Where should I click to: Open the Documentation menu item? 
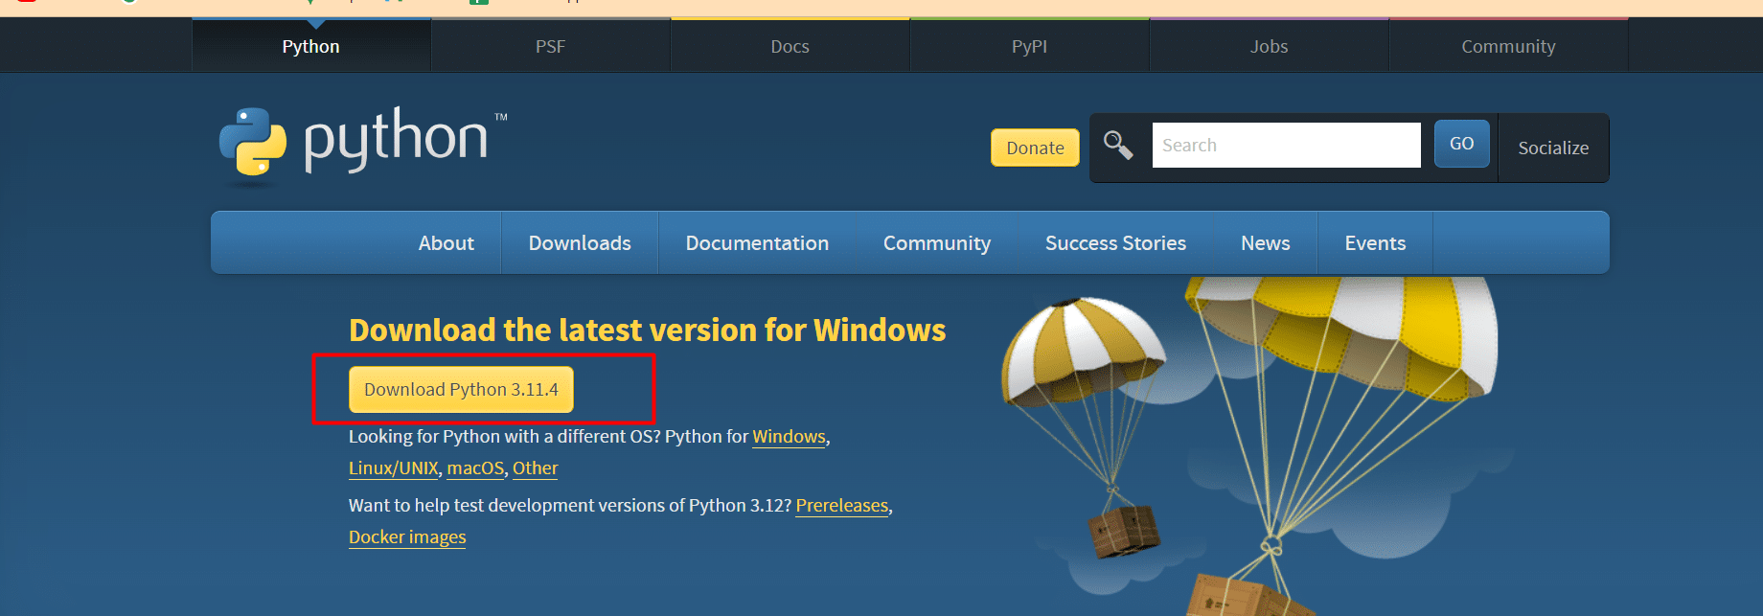pyautogui.click(x=757, y=243)
